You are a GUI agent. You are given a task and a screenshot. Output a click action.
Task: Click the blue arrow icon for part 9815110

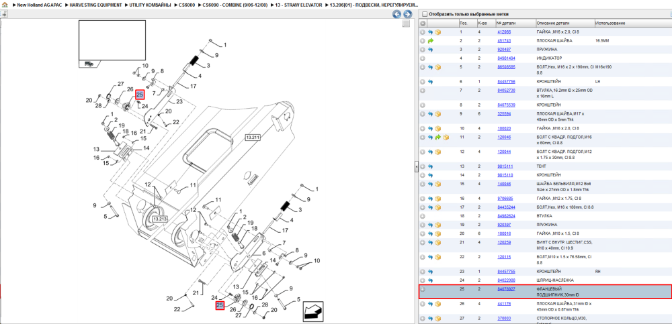[430, 175]
